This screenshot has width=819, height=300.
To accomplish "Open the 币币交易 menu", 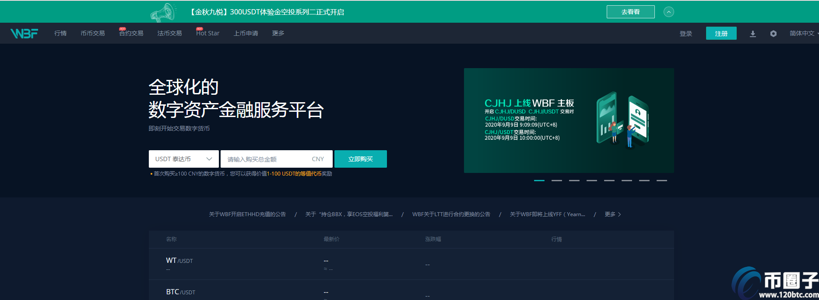I will pos(92,33).
